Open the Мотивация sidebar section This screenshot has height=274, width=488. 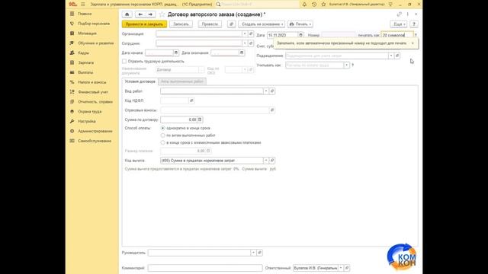point(87,33)
